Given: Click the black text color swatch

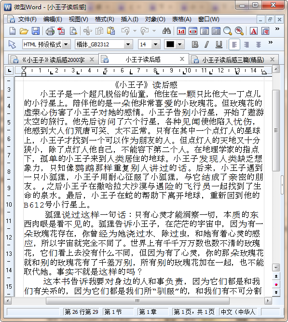Looking at the screenshot, I should coord(170,44).
